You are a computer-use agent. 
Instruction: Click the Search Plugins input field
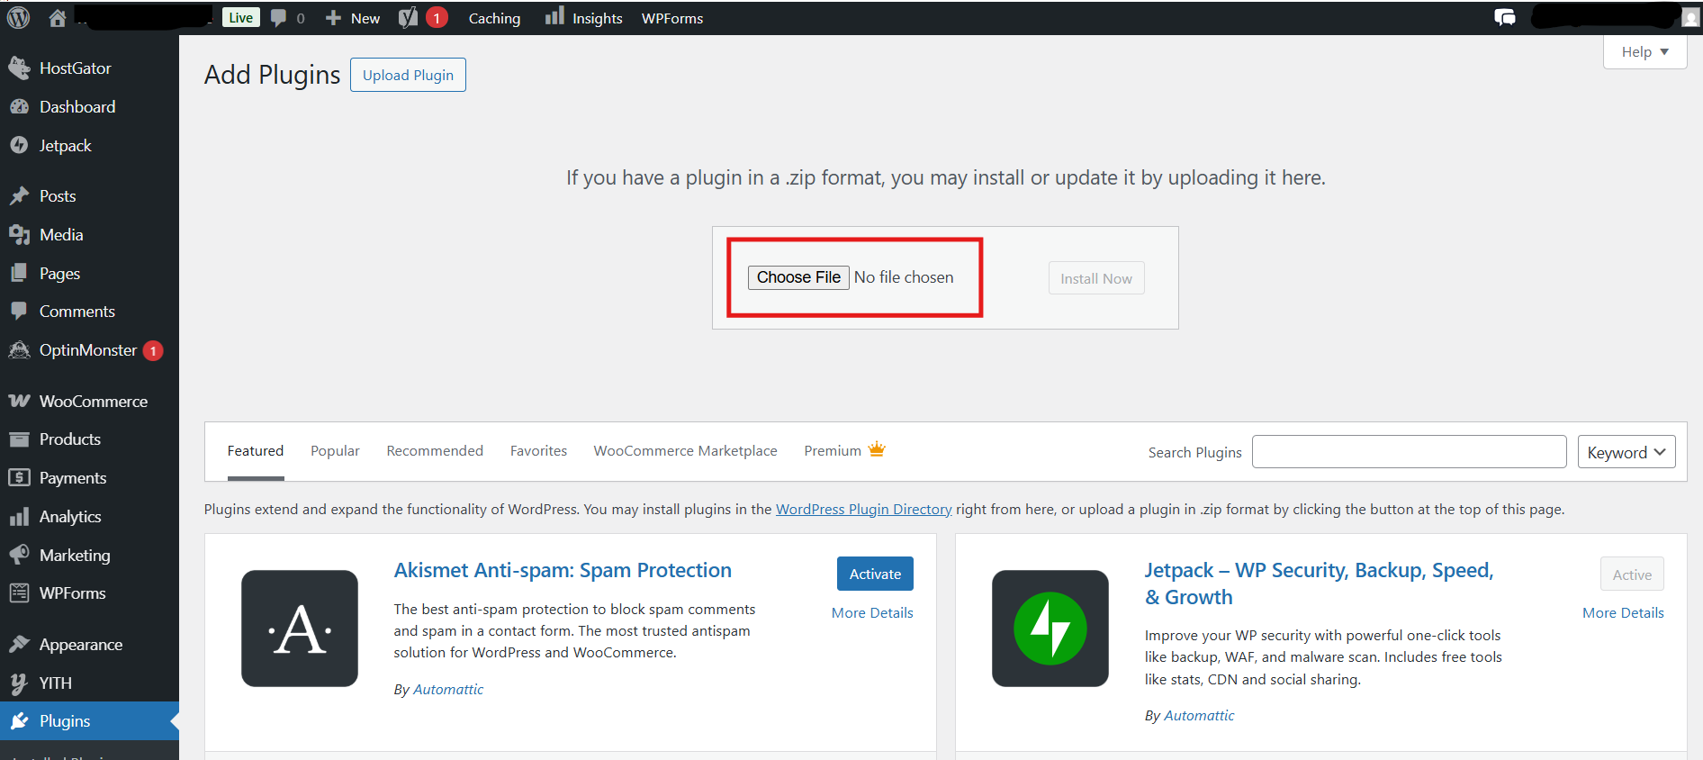(x=1409, y=452)
